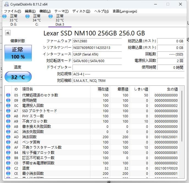Open the ヘルプ(H) menu
The image size is (189, 183).
[x=101, y=11]
